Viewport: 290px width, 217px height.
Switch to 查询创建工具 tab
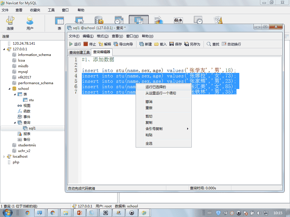click(79, 52)
